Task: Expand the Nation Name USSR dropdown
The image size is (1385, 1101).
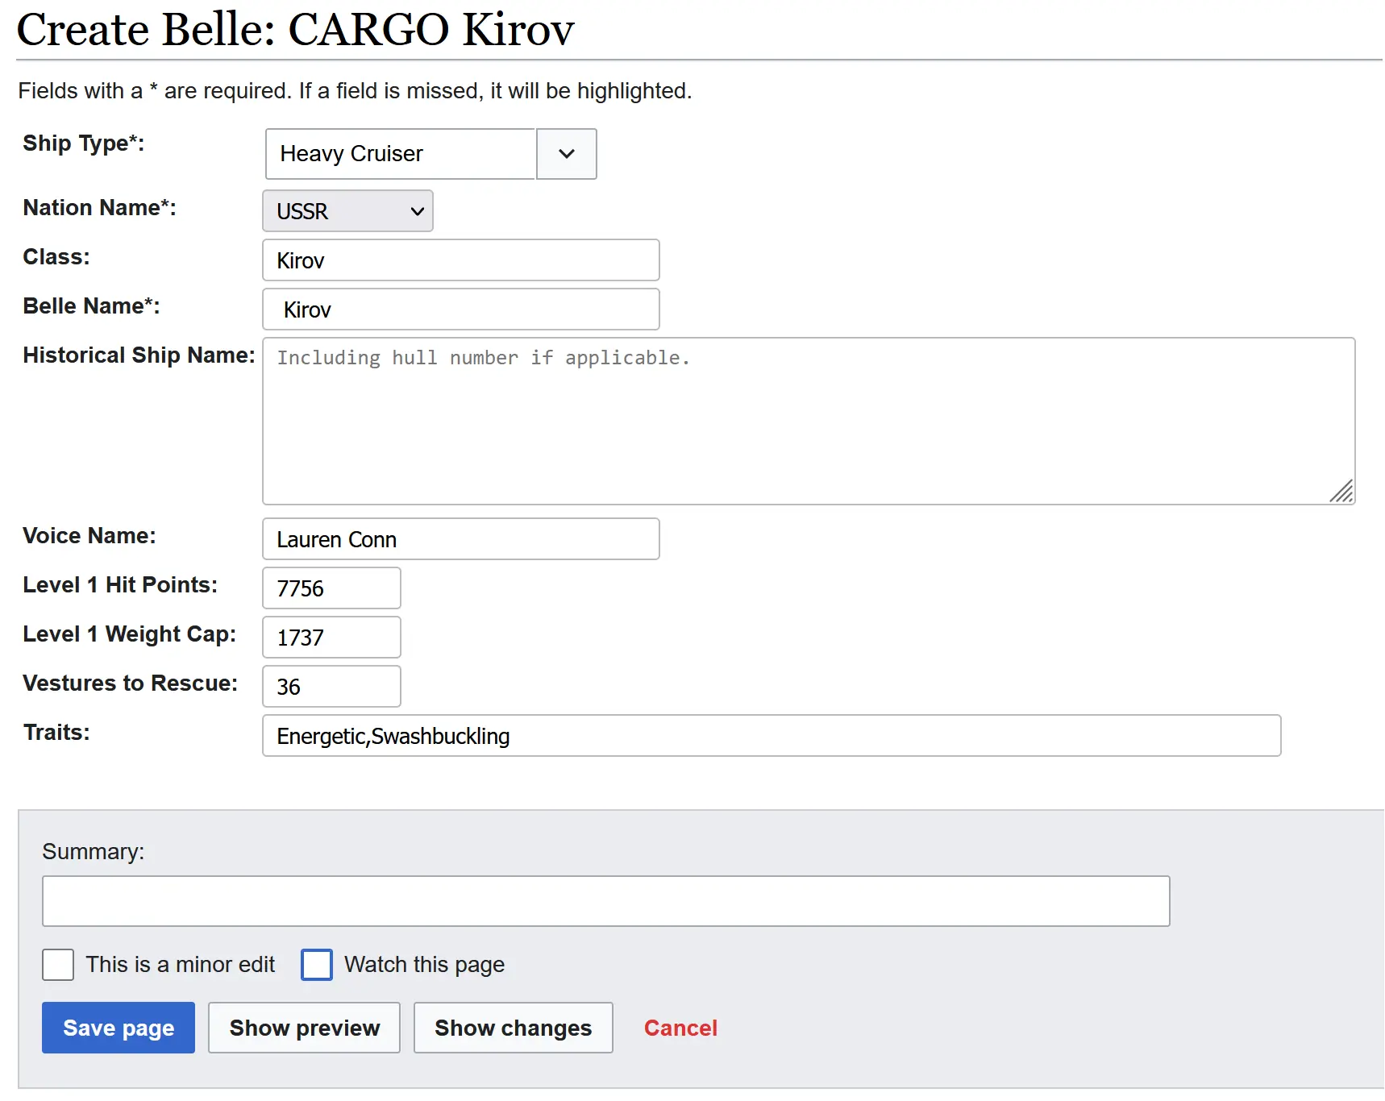Action: (x=347, y=211)
